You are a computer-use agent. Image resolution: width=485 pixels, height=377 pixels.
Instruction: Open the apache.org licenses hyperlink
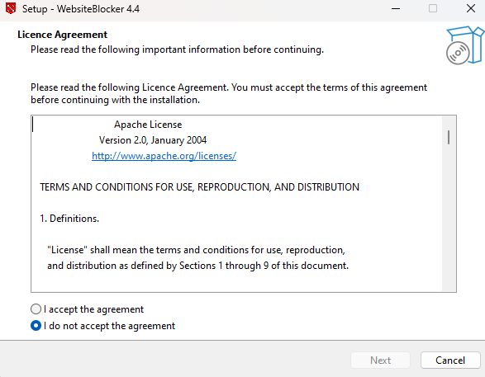[164, 156]
